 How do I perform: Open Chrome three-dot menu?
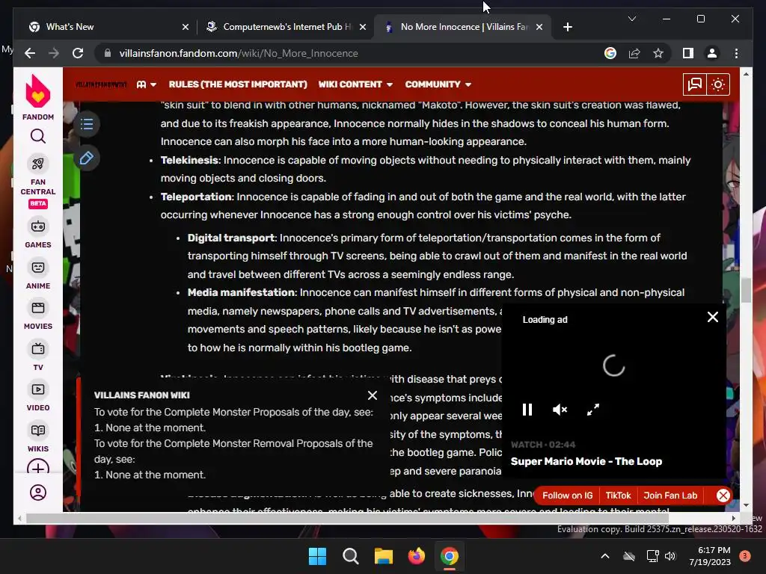tap(736, 53)
